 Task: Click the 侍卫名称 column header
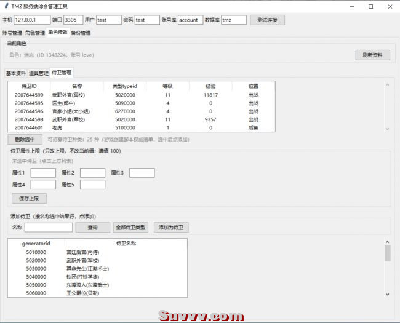[126, 244]
